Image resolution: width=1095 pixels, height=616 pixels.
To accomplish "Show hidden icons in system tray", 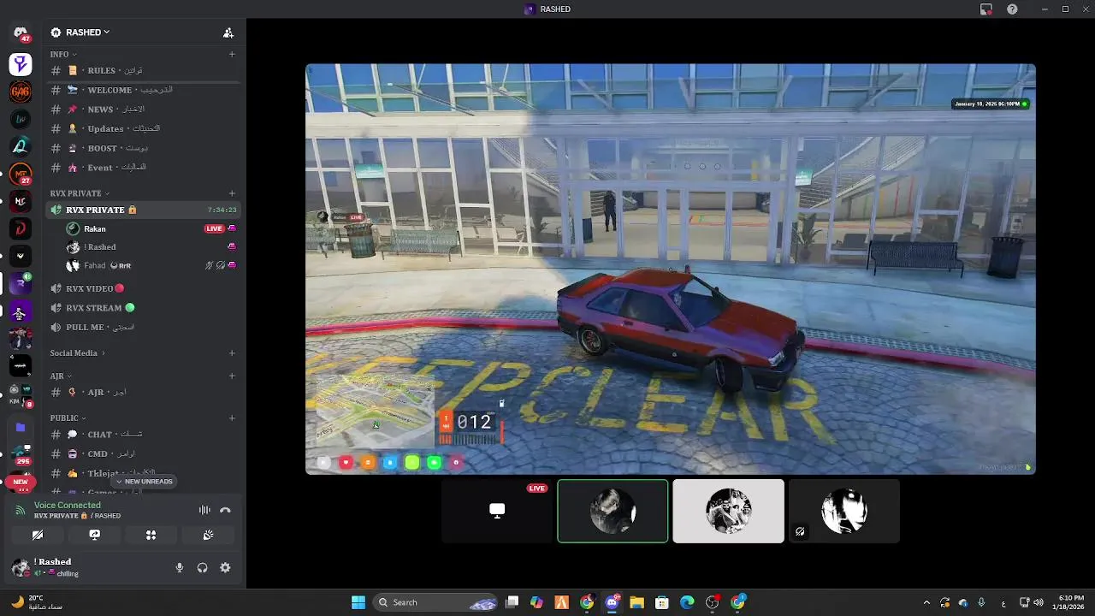I will point(927,602).
